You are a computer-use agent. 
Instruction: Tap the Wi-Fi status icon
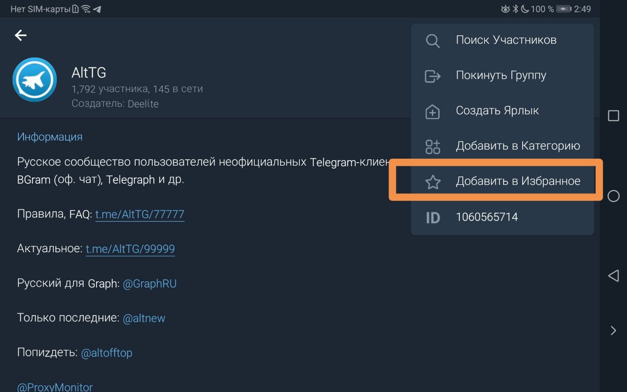point(86,9)
